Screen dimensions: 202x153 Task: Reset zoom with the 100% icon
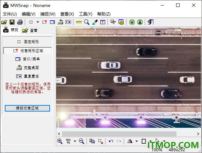click(68, 141)
